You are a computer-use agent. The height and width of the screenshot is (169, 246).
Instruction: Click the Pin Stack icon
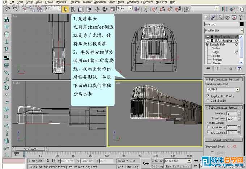tap(208, 68)
